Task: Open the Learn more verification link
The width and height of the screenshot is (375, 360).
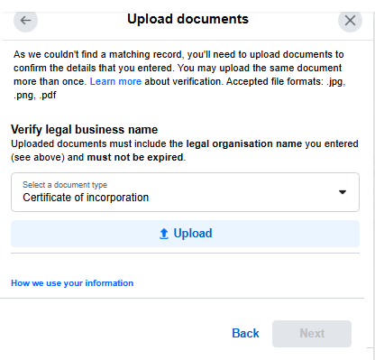Action: (x=115, y=81)
